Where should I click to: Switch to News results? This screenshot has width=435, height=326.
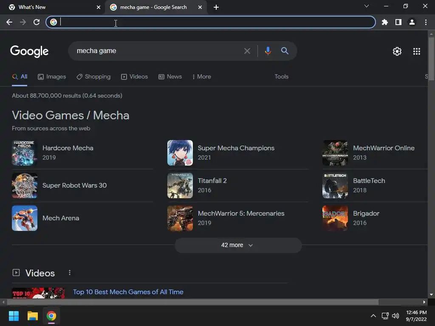pos(170,77)
